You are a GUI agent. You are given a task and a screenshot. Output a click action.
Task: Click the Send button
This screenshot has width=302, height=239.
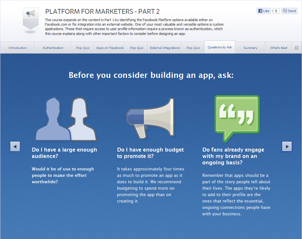point(289,11)
